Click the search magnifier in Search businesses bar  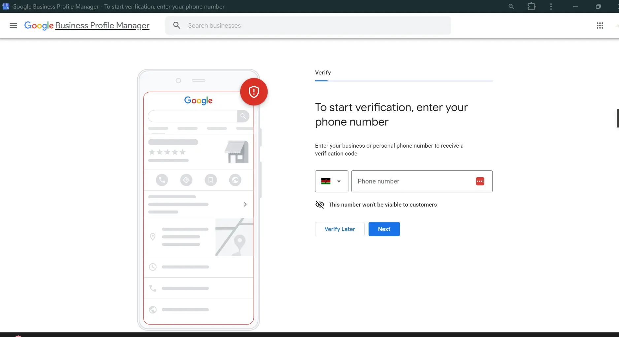[177, 25]
